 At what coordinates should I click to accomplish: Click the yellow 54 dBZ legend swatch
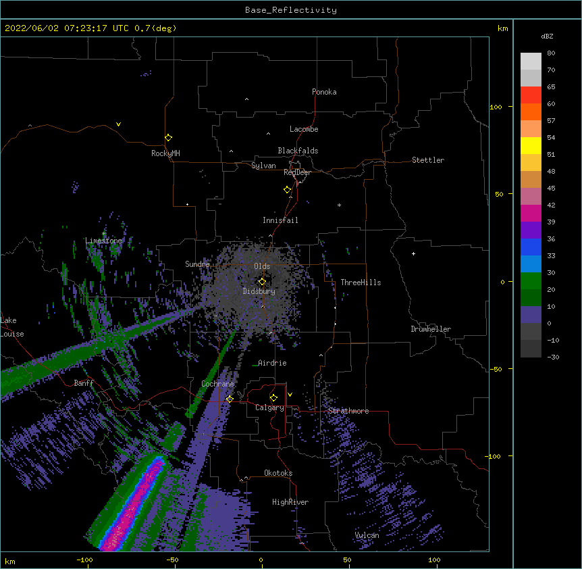(531, 145)
